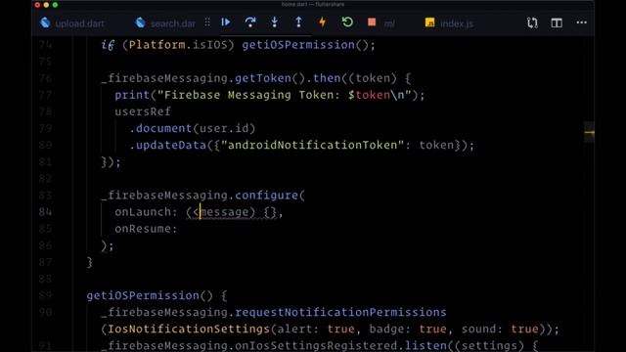Viewport: 626px width, 352px height.
Task: Click on configure method on line 83
Action: (266, 196)
